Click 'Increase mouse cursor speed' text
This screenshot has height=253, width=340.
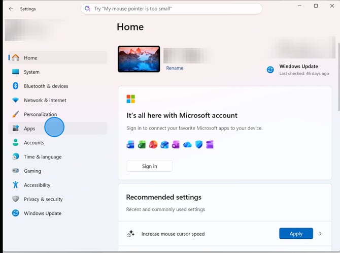click(173, 234)
